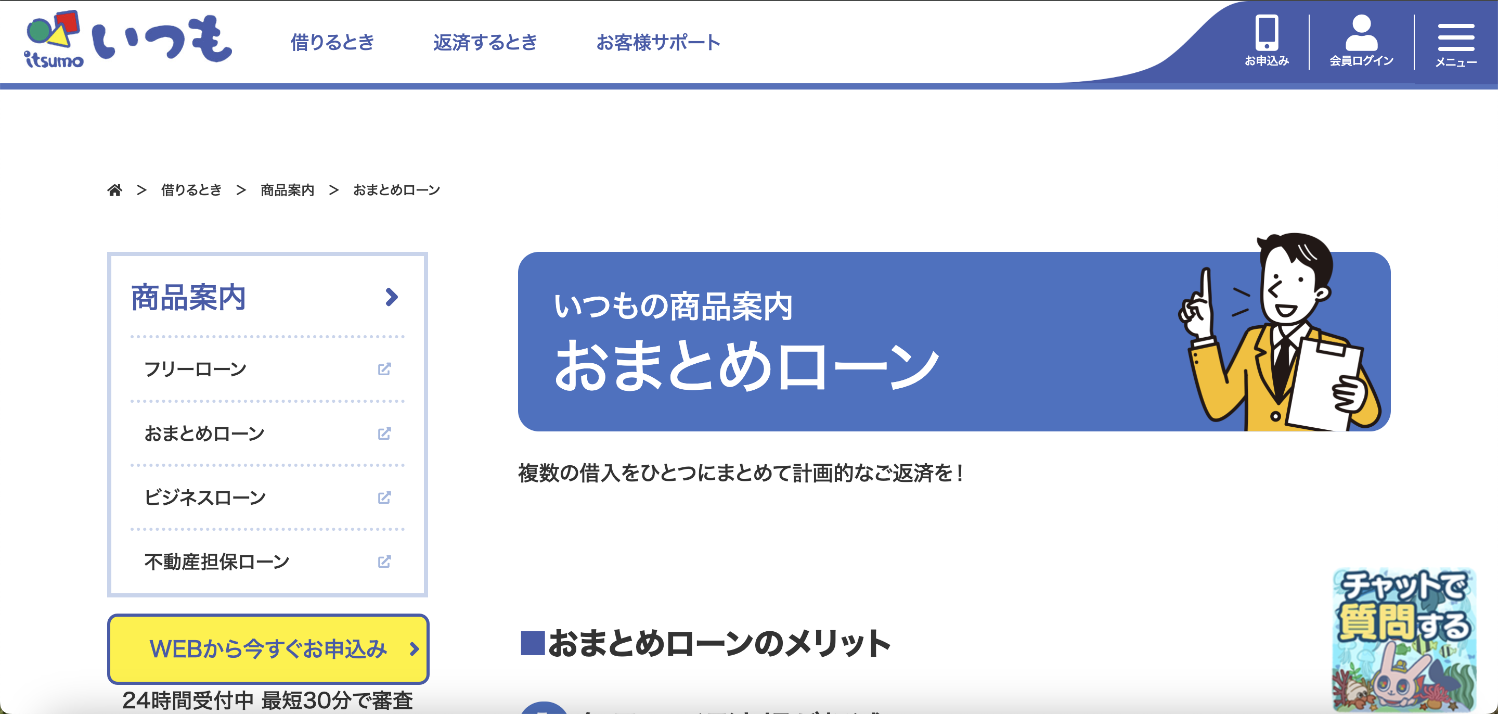Open the 会員ログイン user icon
The height and width of the screenshot is (714, 1498).
coord(1361,41)
